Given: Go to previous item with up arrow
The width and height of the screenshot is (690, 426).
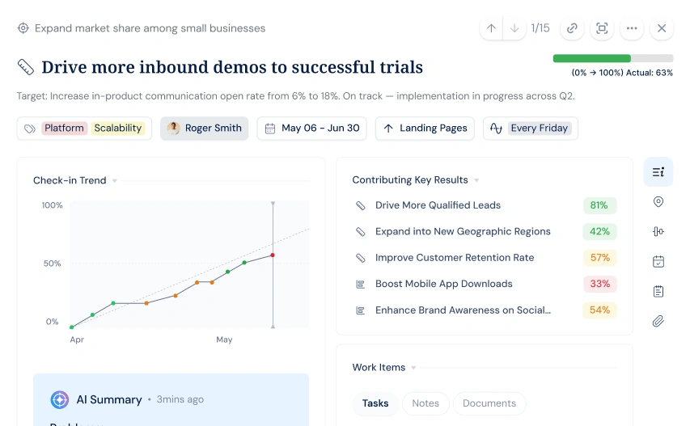Looking at the screenshot, I should pyautogui.click(x=491, y=28).
